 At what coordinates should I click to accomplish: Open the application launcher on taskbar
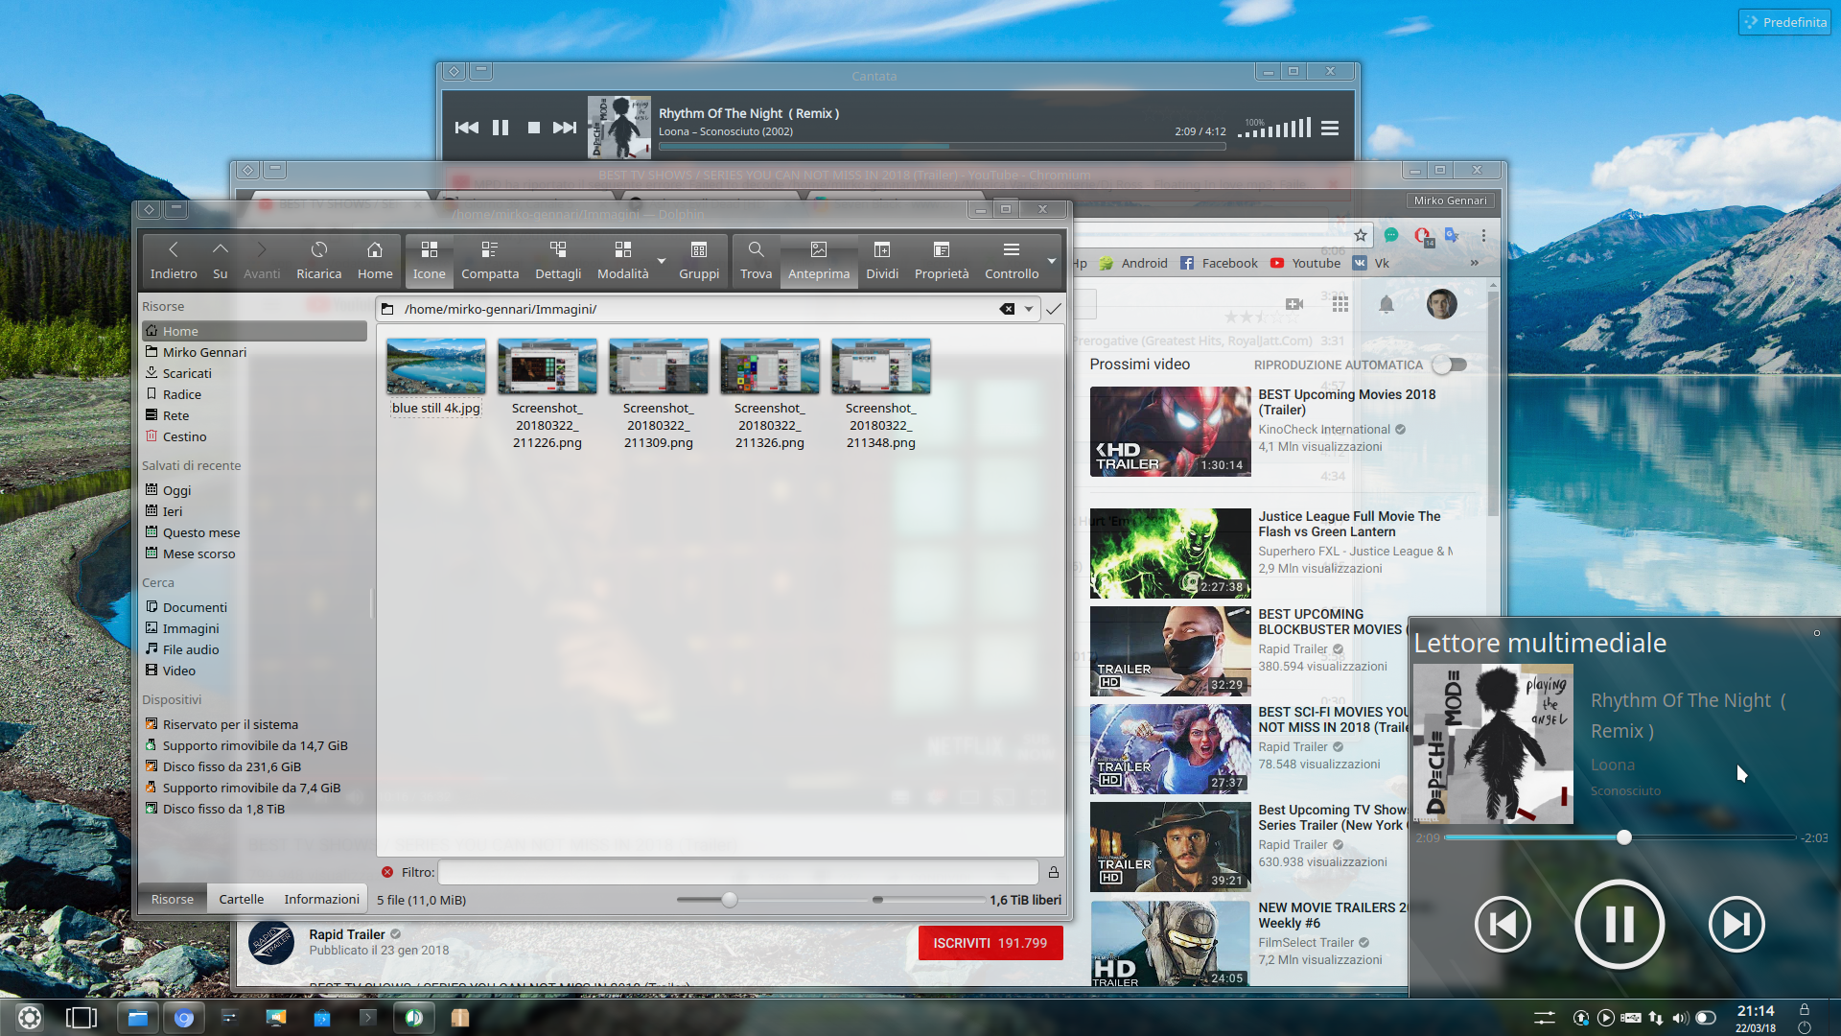tap(30, 1018)
